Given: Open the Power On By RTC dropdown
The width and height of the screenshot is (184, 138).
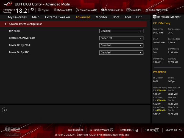Looking at the screenshot, I should click(121, 52).
